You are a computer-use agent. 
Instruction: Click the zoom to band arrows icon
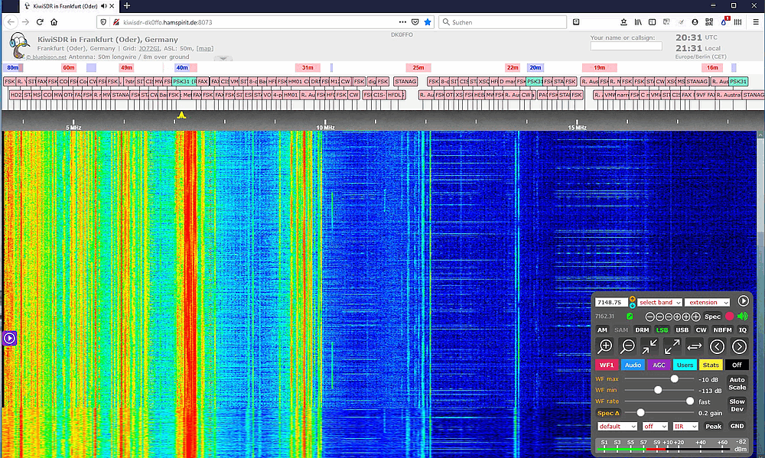[649, 346]
